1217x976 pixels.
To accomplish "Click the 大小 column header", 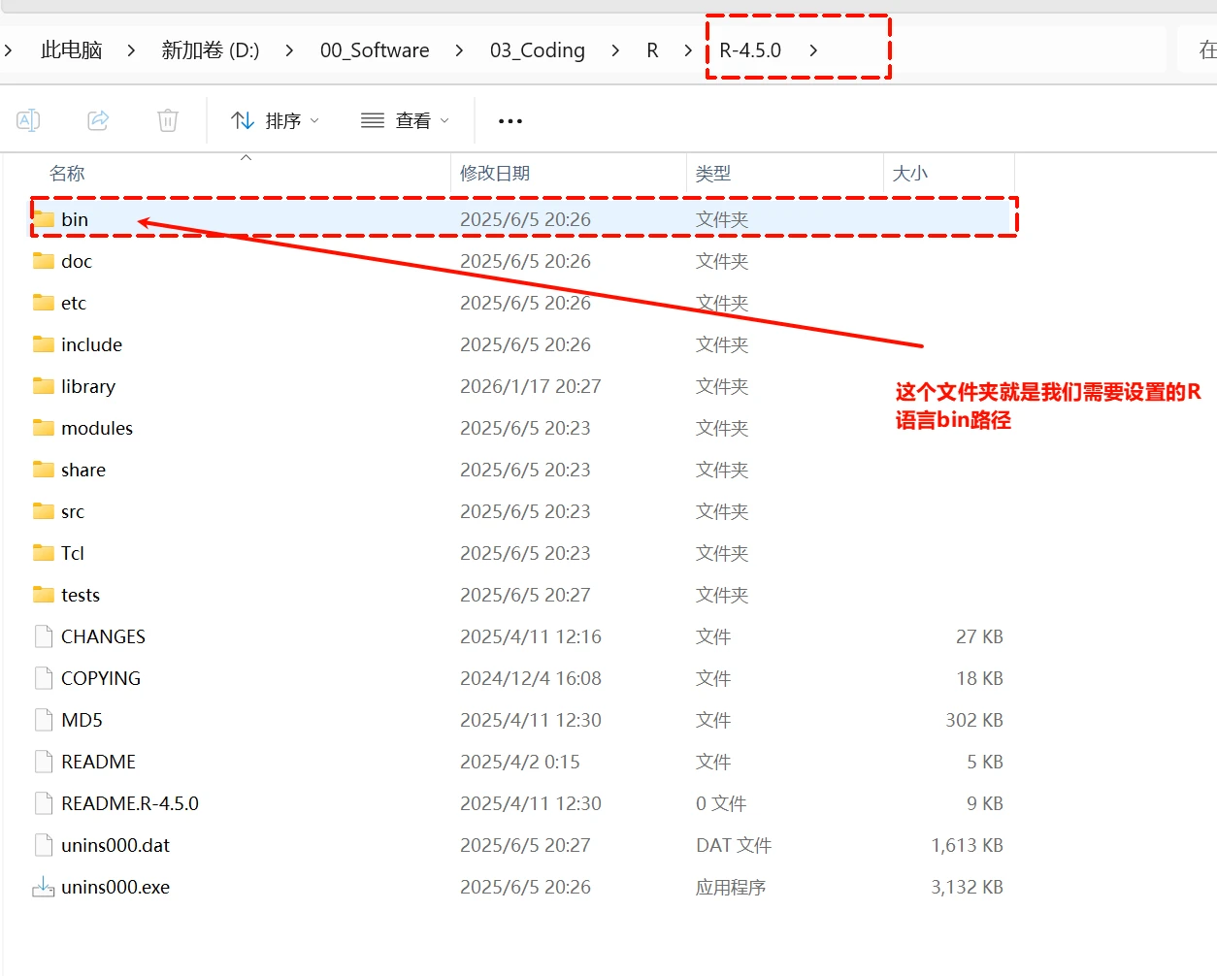I will [910, 174].
